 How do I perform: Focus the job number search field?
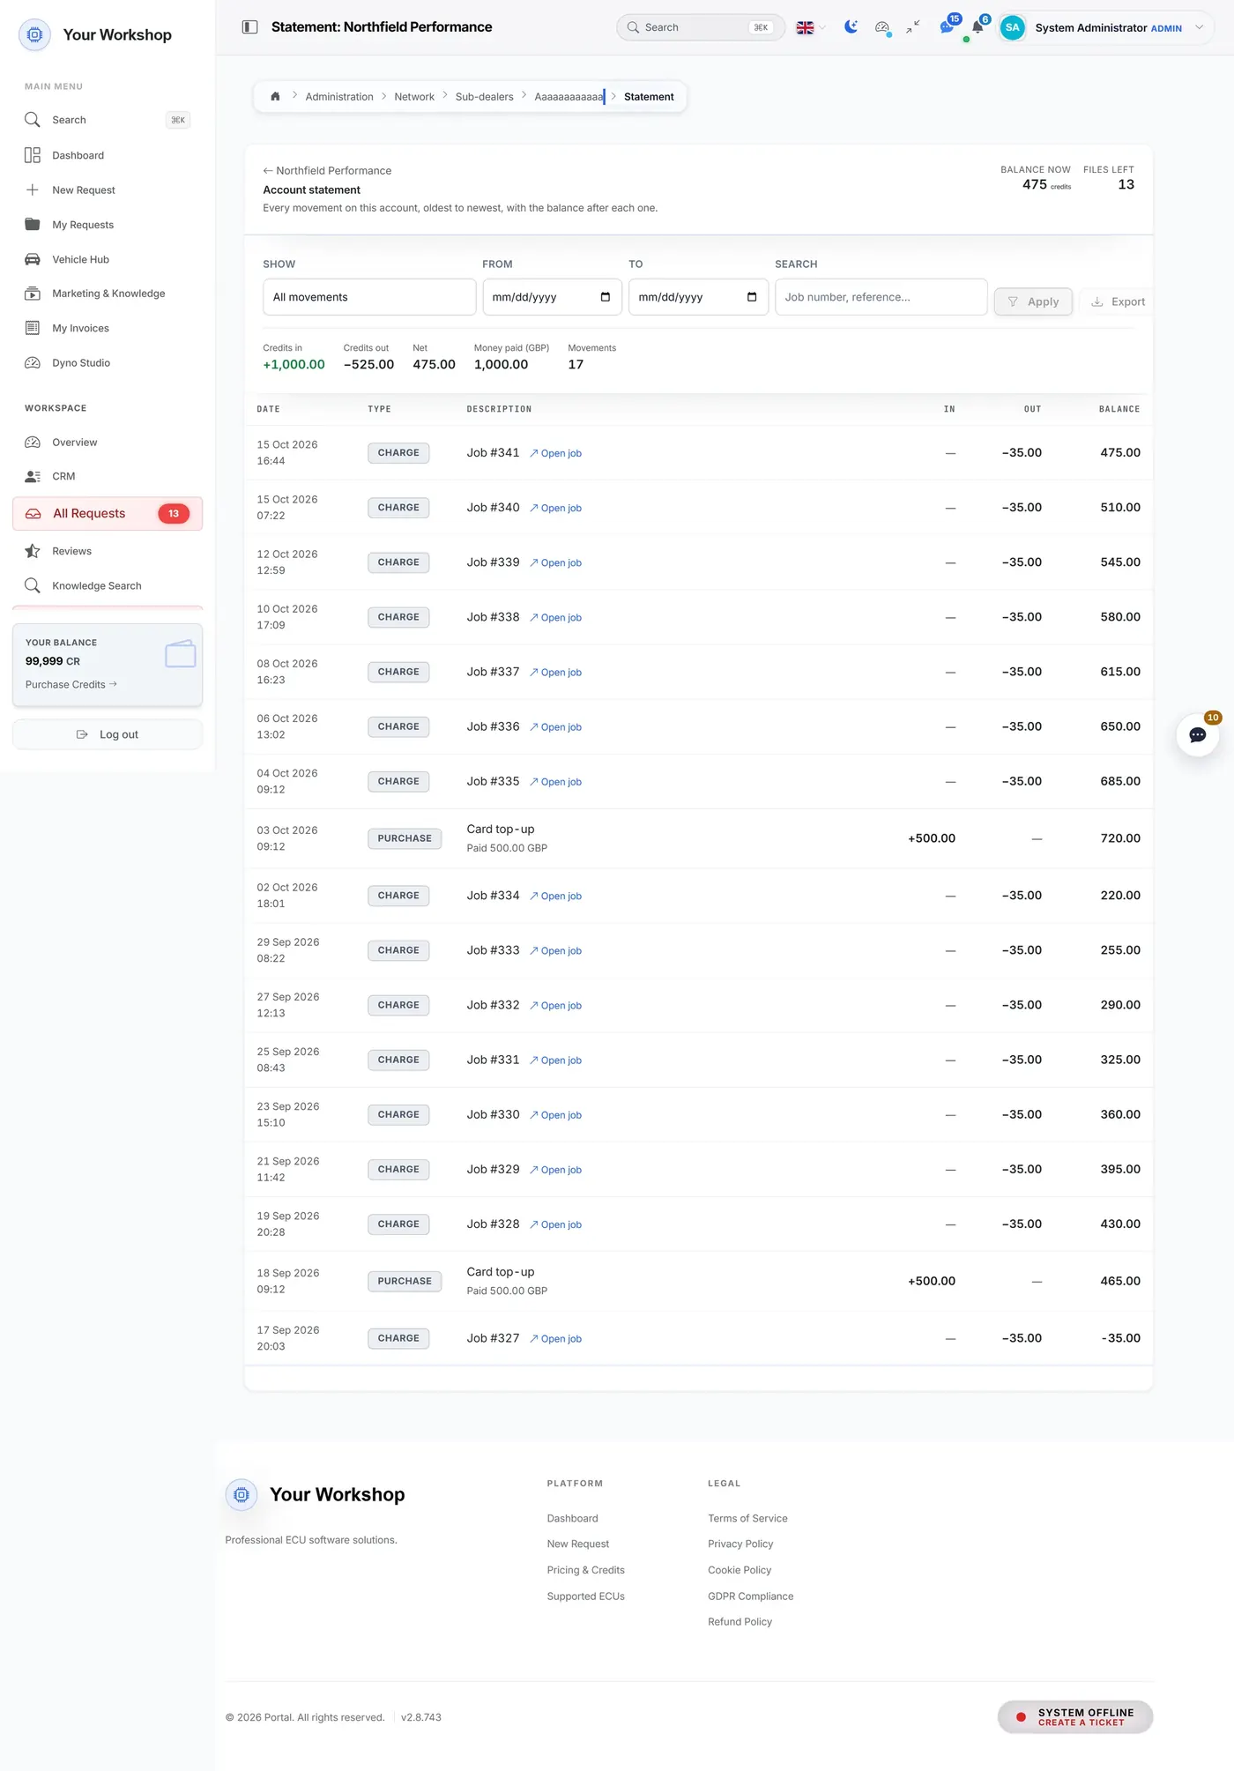click(x=881, y=297)
